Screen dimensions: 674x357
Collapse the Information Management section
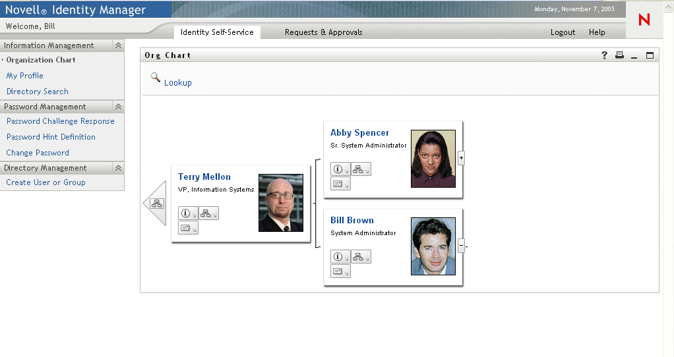[x=118, y=45]
